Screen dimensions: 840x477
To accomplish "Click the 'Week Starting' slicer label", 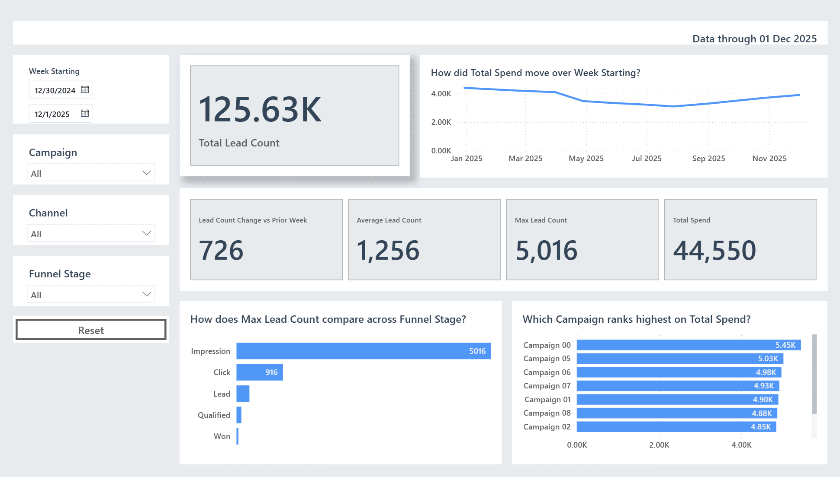I will [x=54, y=71].
